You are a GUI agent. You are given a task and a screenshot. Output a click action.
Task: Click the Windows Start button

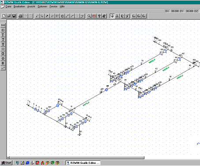click(6, 162)
